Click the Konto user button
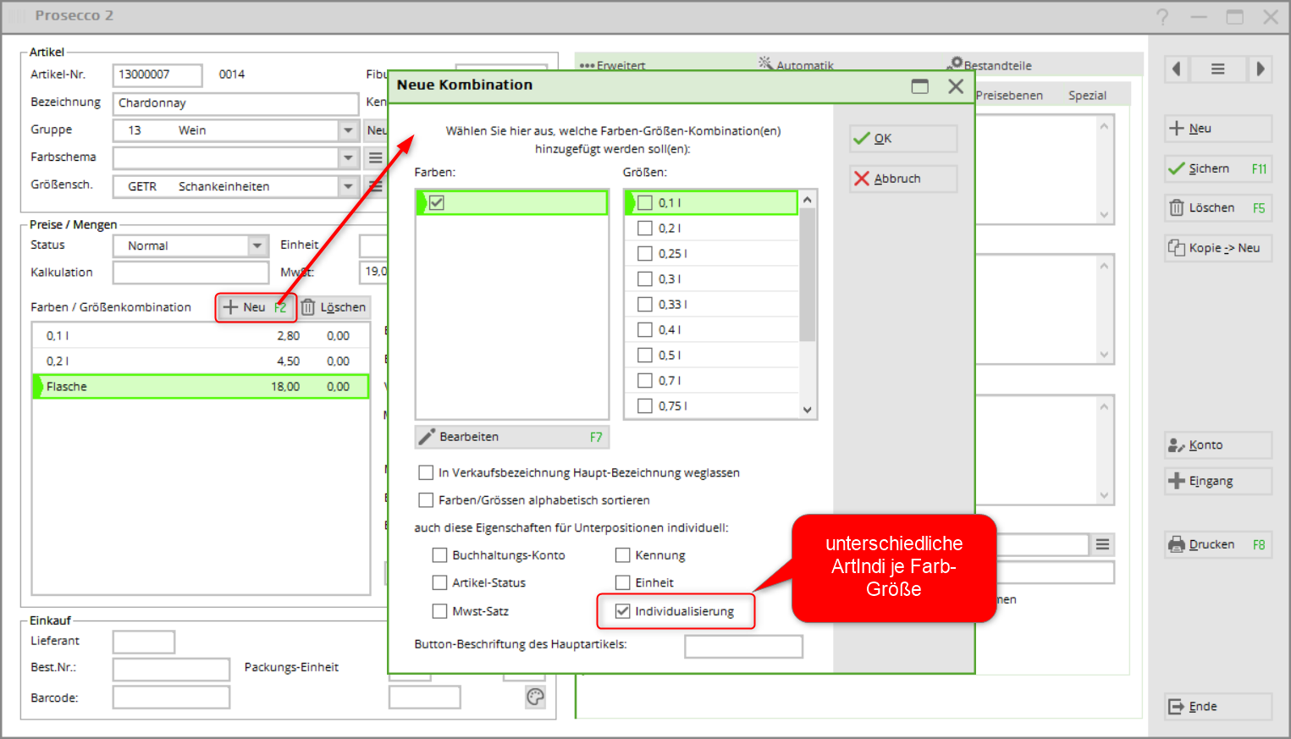This screenshot has height=739, width=1291. pyautogui.click(x=1217, y=445)
